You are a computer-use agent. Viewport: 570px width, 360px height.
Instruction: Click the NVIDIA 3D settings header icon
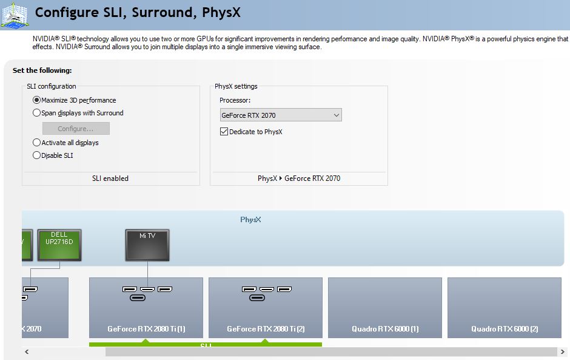pos(15,15)
